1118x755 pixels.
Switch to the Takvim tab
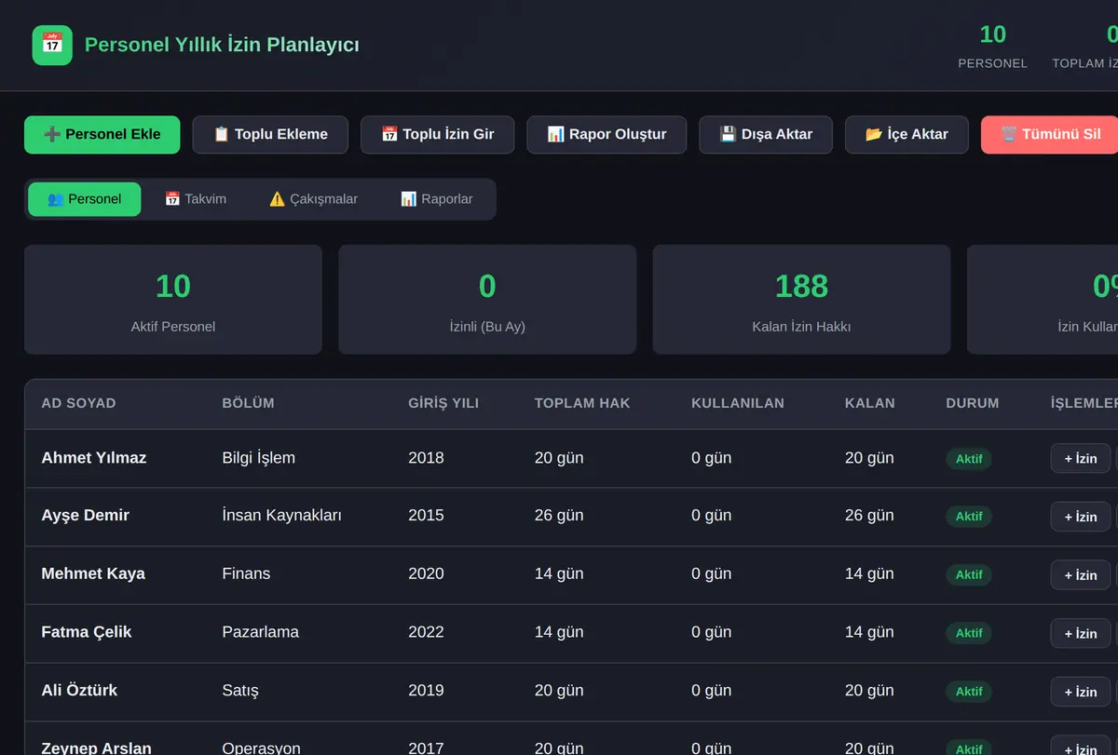pos(196,199)
